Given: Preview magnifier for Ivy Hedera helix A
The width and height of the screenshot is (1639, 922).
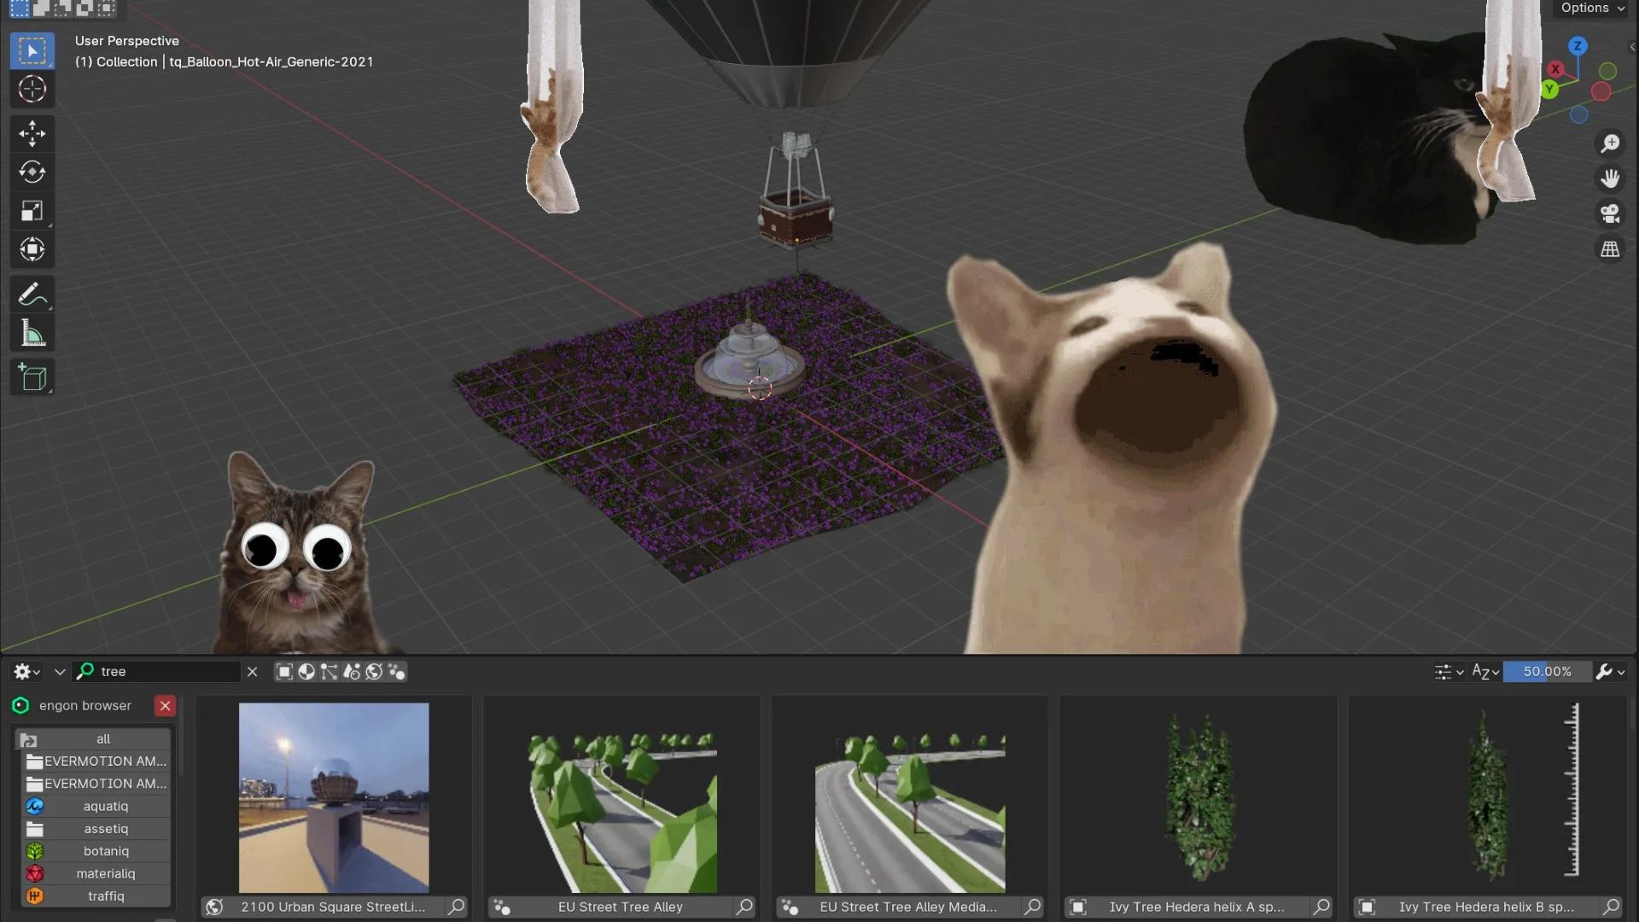Looking at the screenshot, I should pyautogui.click(x=1321, y=907).
